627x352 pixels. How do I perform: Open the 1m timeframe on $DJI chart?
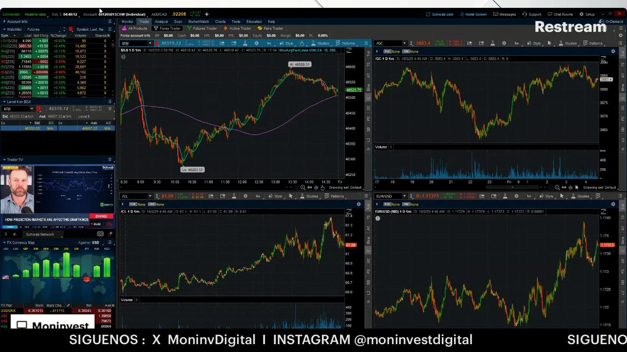(x=269, y=43)
